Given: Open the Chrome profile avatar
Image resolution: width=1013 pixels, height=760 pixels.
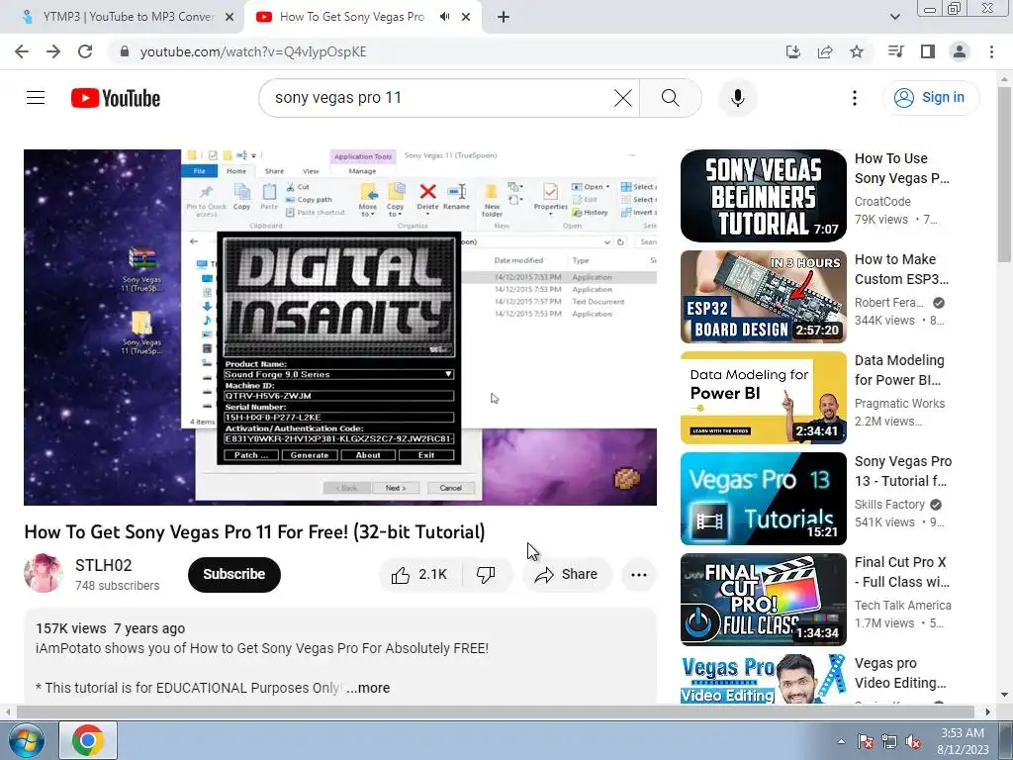Looking at the screenshot, I should [960, 51].
